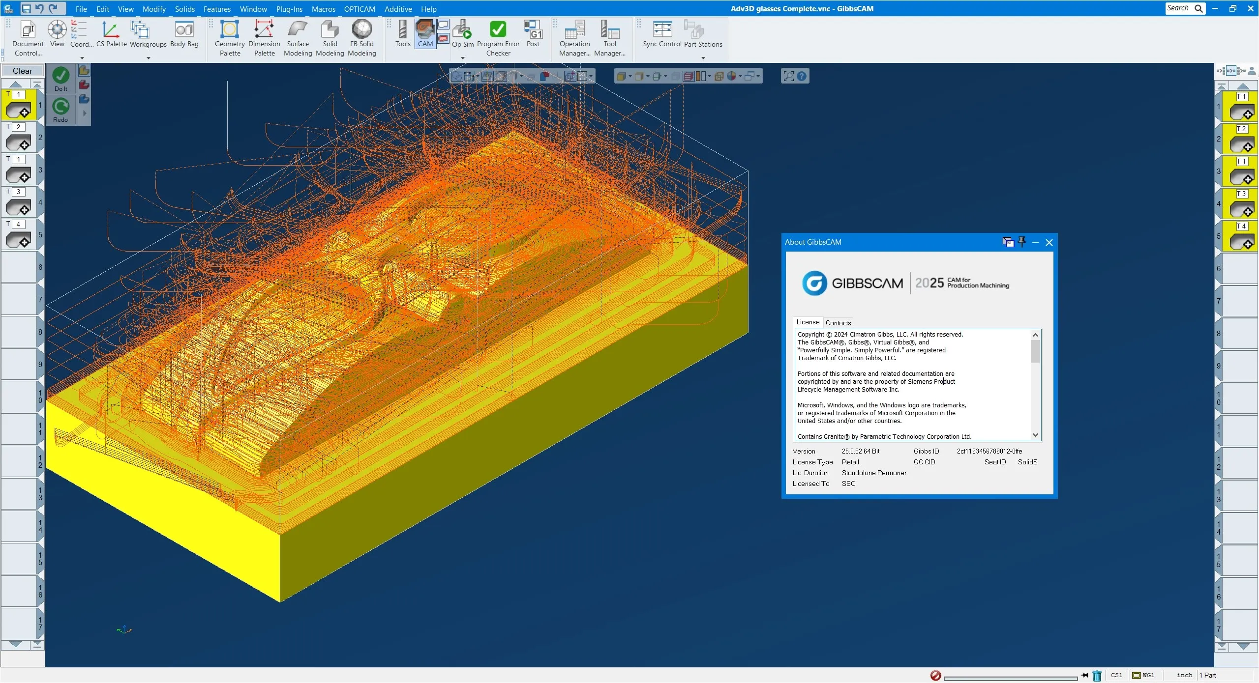Screen dimensions: 1259x683
Task: Click the Save icon in title bar
Action: 26,8
